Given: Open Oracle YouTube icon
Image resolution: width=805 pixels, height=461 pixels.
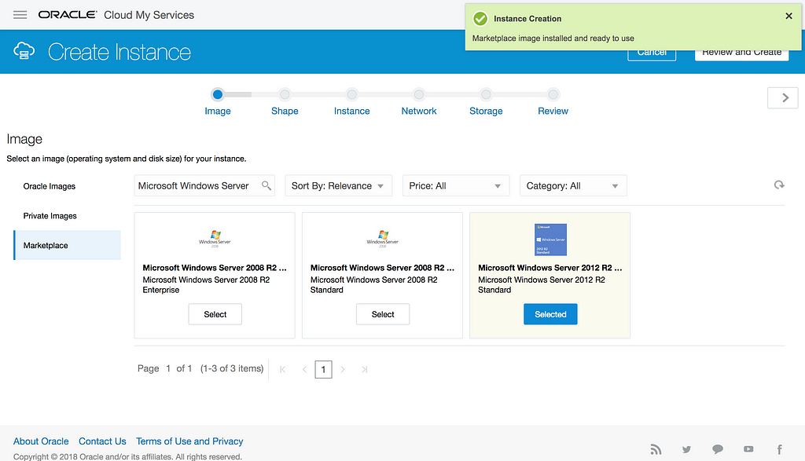Looking at the screenshot, I should [x=748, y=449].
